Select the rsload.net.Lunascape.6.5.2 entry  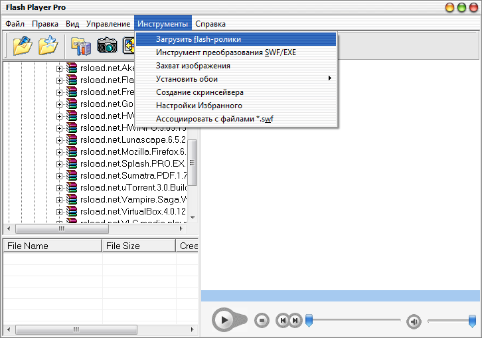(133, 140)
